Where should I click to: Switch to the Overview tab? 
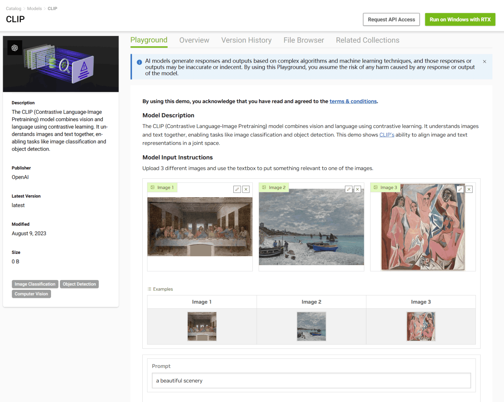tap(194, 40)
